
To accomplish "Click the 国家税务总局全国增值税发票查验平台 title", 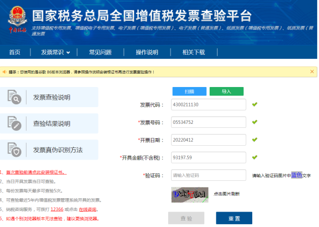I will 142,16.
